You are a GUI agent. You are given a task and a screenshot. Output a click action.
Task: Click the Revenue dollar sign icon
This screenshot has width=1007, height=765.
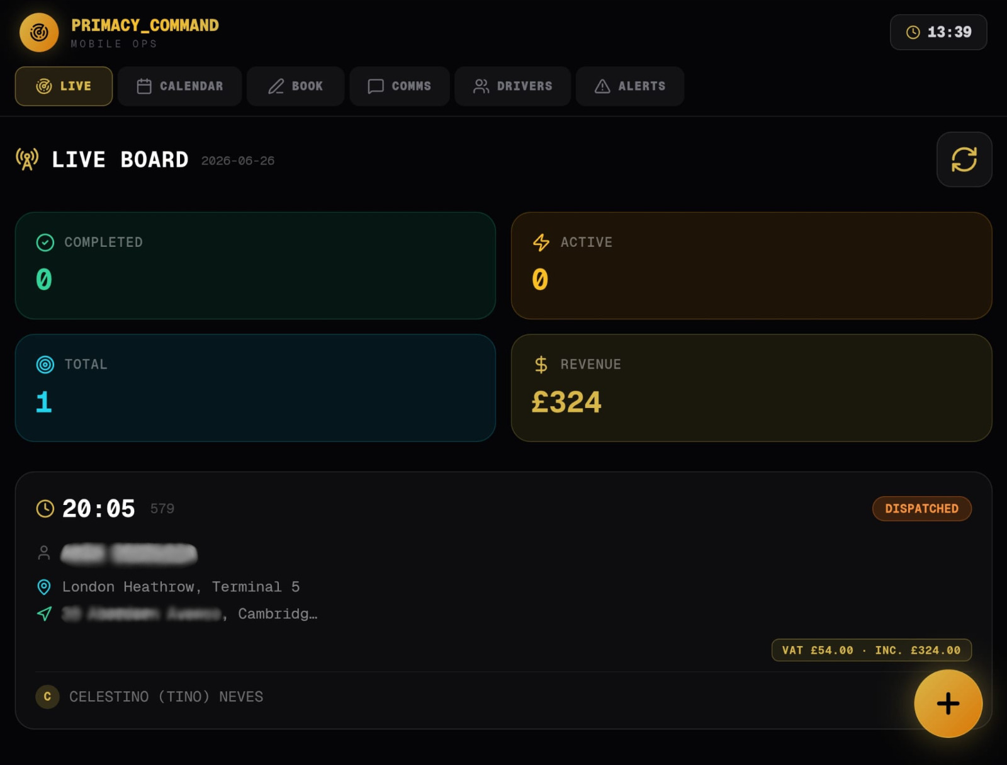click(x=541, y=365)
